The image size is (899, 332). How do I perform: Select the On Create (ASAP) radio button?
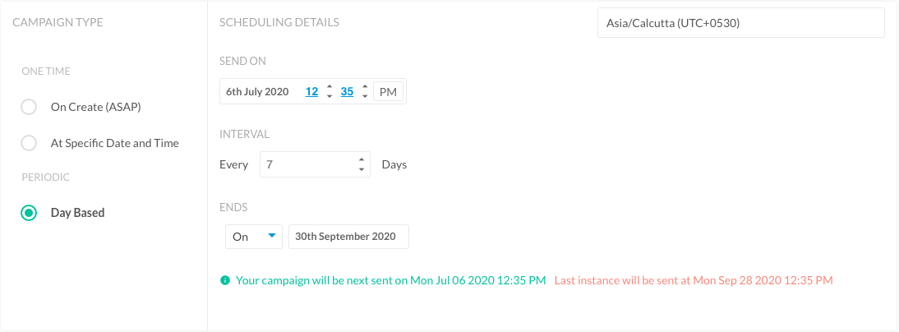click(x=29, y=107)
